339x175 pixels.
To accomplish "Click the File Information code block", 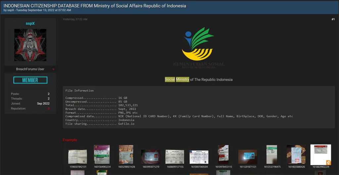I will (199, 107).
